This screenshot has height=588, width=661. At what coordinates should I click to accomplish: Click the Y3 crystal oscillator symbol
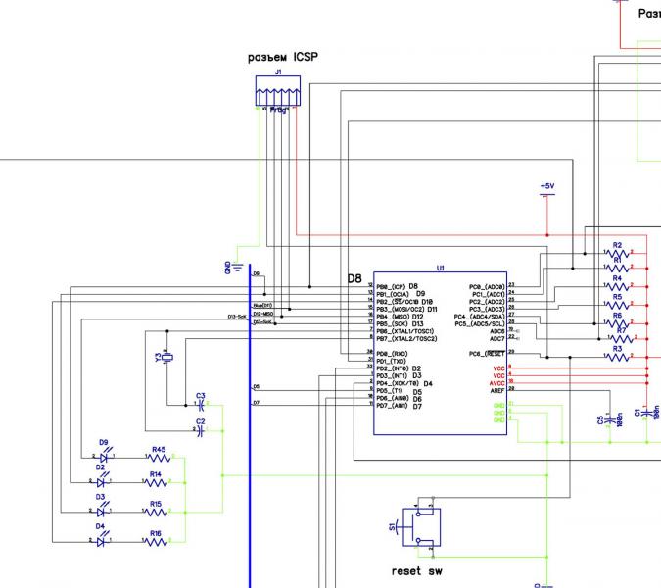pyautogui.click(x=167, y=359)
